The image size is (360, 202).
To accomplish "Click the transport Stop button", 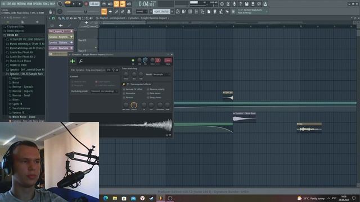I will (80, 4).
